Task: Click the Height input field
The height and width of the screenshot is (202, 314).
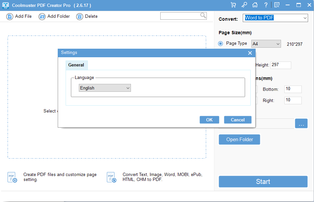Action: point(281,65)
